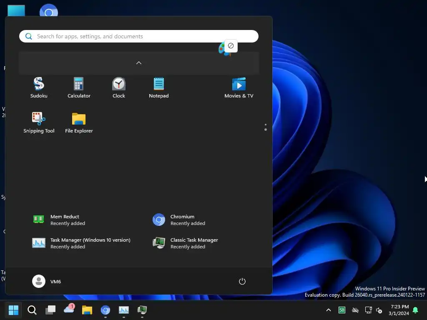Collapse the pinned folder with chevron
Viewport: 427px width, 320px height.
point(138,63)
